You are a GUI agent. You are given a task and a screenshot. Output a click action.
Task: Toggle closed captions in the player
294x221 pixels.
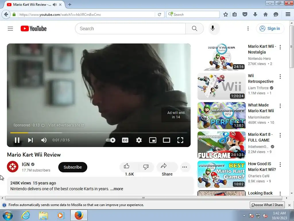pos(125,140)
